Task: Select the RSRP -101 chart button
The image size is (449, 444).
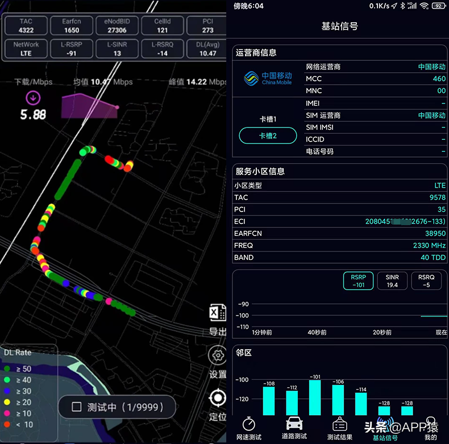Action: pos(358,281)
